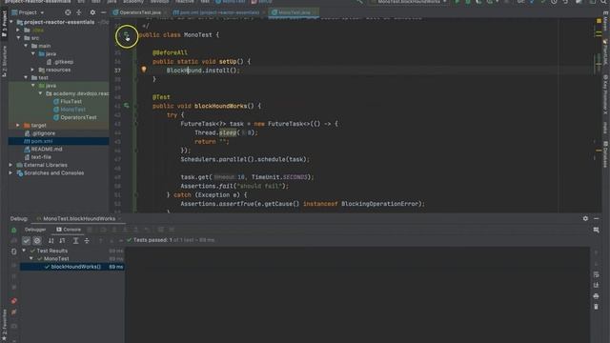The image size is (610, 343).
Task: Open the Structure tool window side tab
Action: [4, 61]
